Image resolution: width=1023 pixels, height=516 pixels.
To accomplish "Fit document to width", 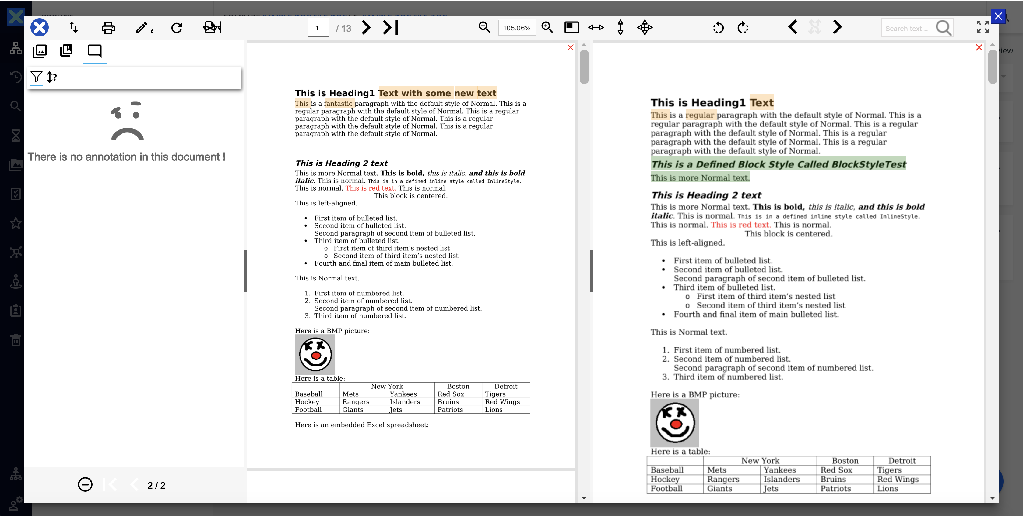I will (x=596, y=27).
